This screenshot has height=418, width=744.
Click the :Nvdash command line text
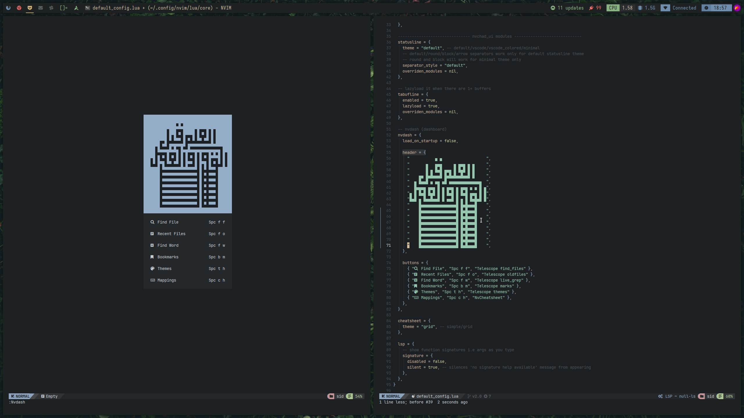coord(17,402)
